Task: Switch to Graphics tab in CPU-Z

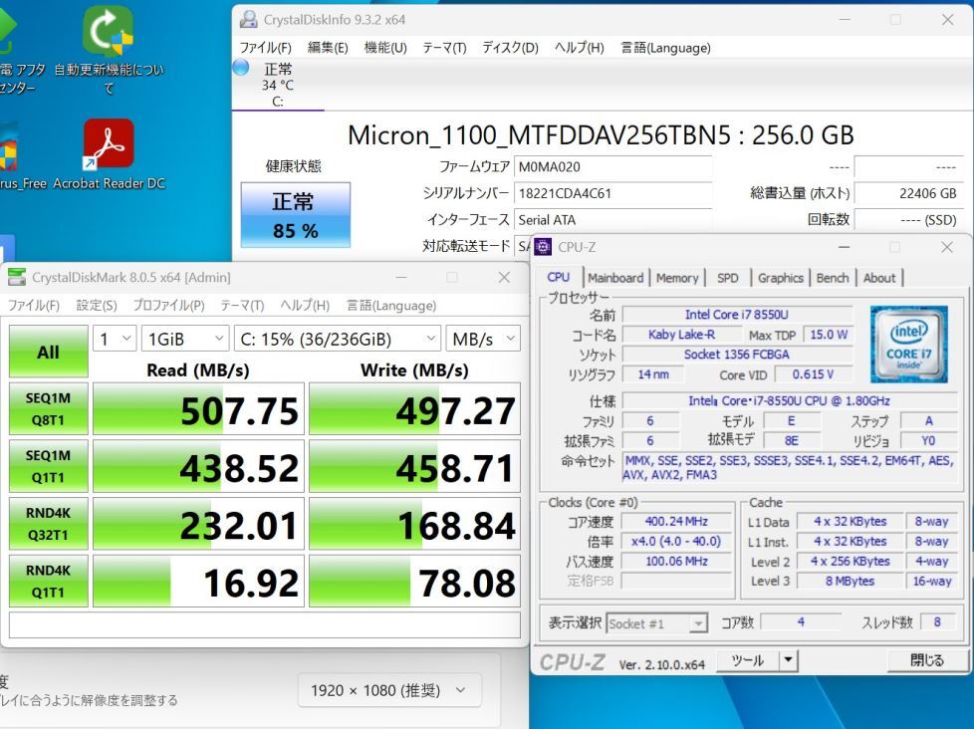Action: coord(780,278)
